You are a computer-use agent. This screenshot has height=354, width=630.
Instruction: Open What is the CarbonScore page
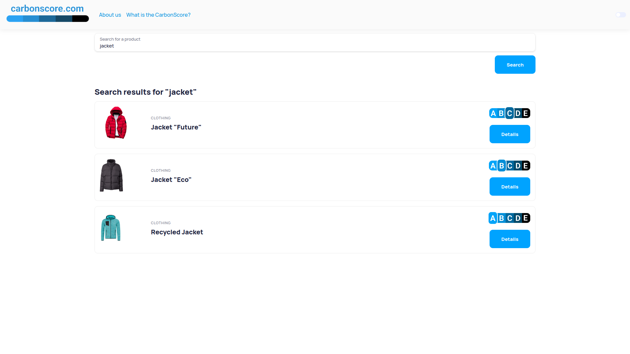[158, 15]
